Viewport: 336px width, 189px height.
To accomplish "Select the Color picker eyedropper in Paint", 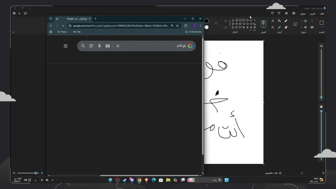I will click(x=279, y=27).
